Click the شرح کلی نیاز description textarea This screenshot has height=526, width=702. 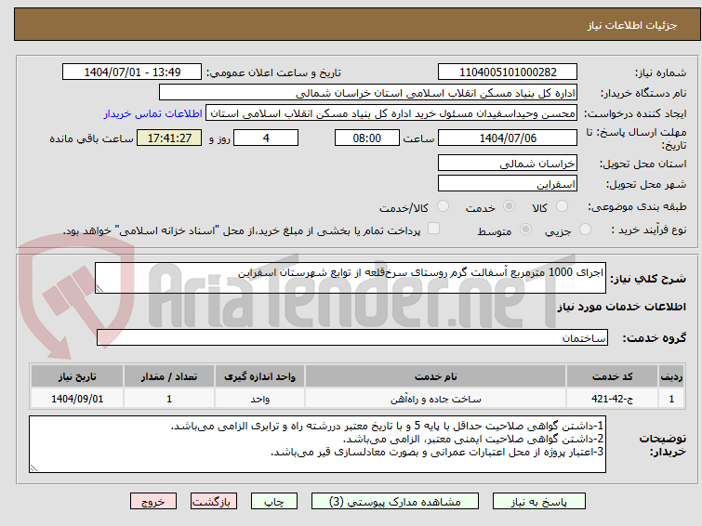coord(351,278)
